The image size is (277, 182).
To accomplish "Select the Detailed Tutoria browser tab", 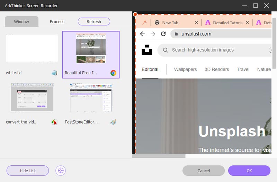I will (227, 22).
